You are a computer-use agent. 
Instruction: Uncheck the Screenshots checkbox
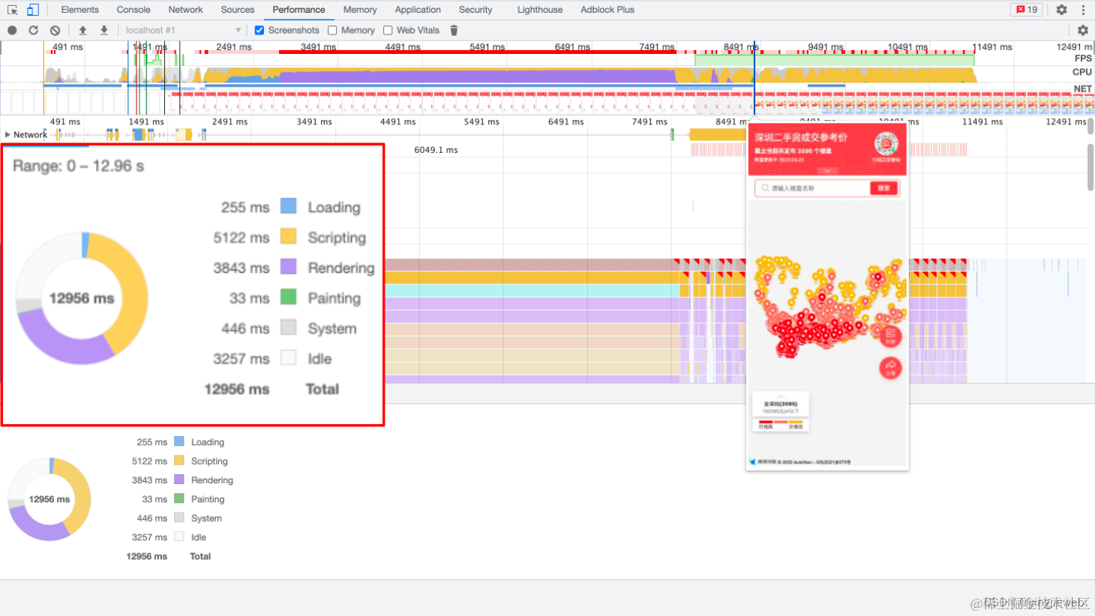click(259, 30)
